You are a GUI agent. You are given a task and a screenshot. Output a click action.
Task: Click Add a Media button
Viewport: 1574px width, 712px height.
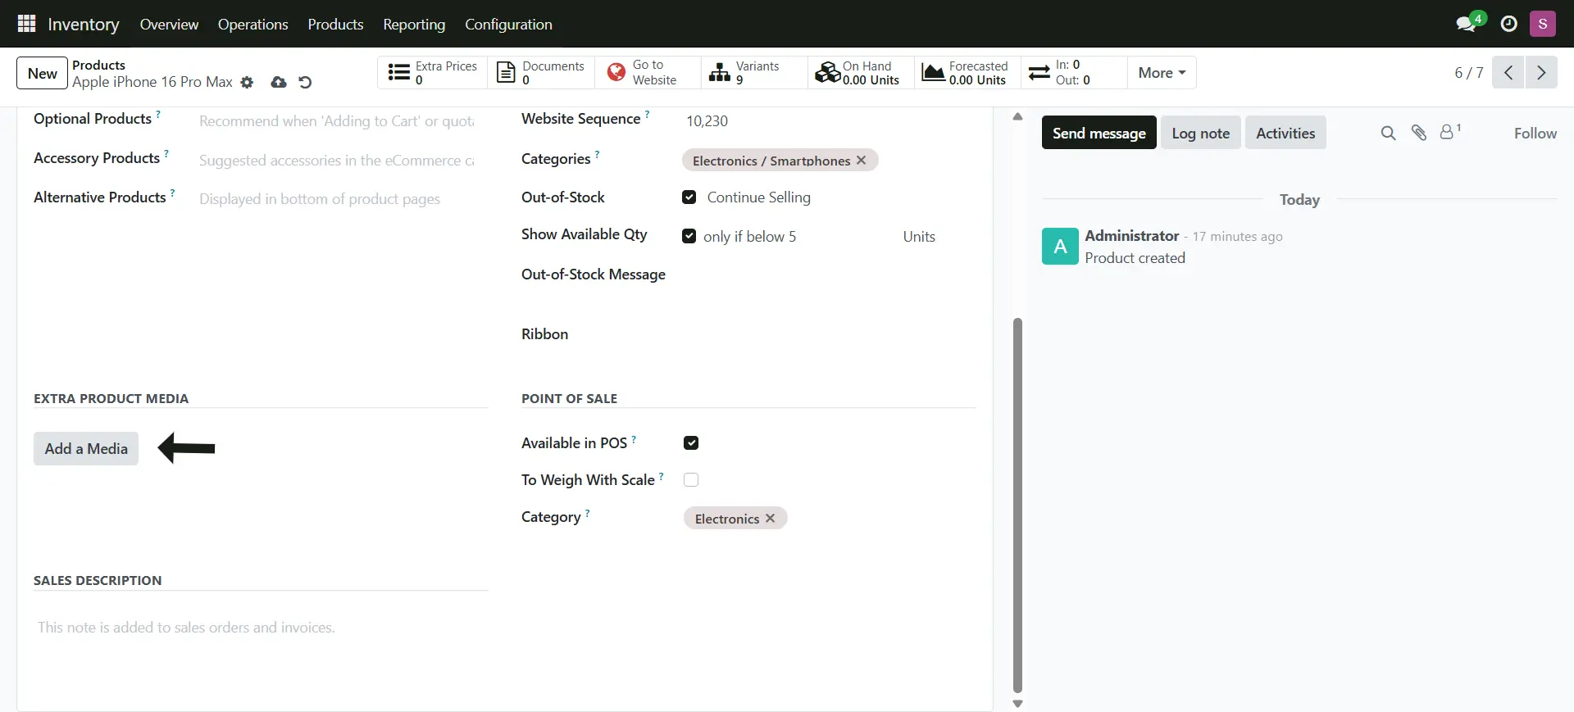pos(86,448)
